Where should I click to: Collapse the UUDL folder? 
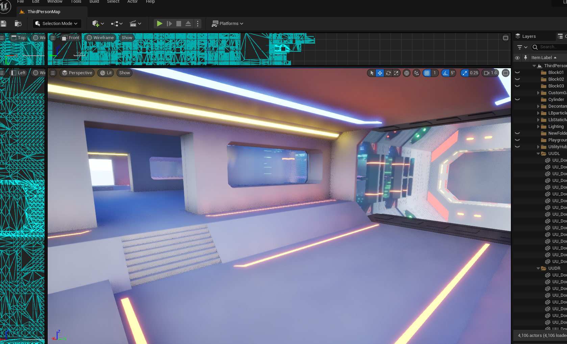click(538, 154)
